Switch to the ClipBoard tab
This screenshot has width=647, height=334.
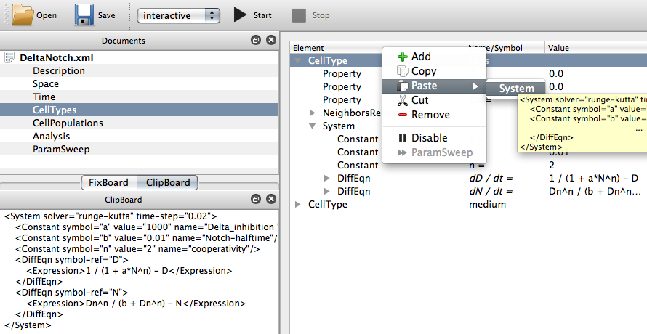(168, 182)
